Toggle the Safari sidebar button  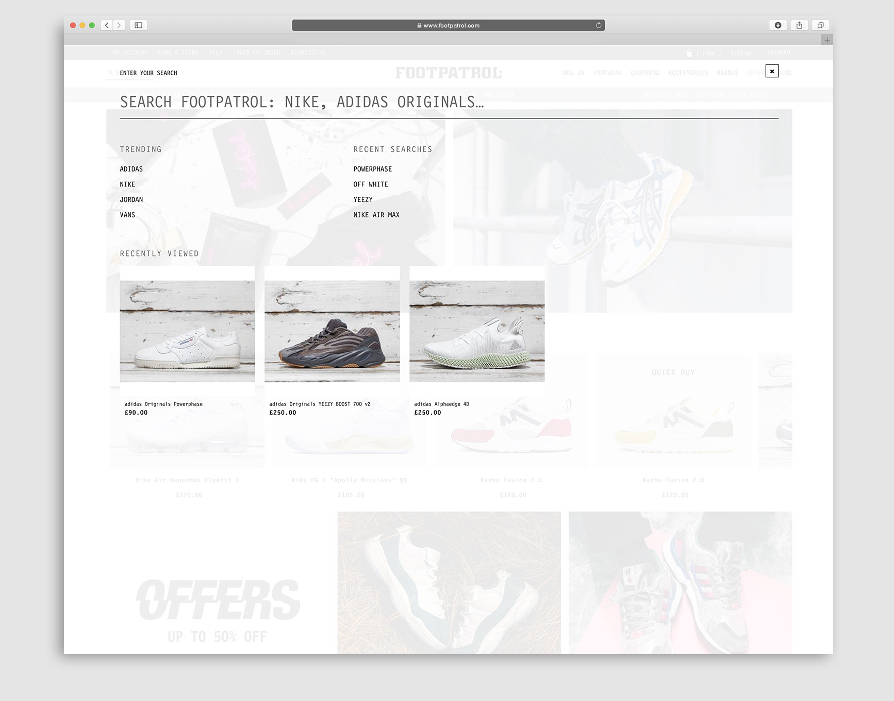138,25
